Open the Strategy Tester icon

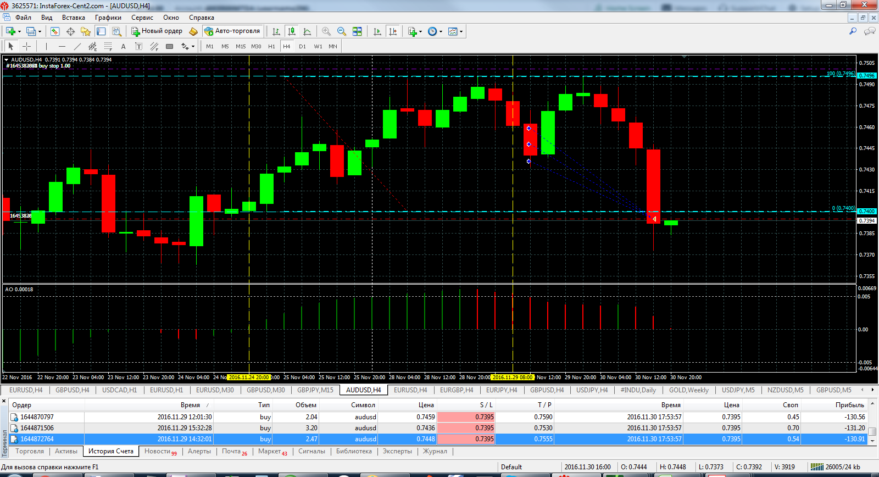pyautogui.click(x=116, y=31)
